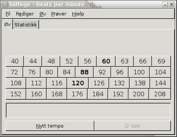This screenshot has width=177, height=137.
Task: Select the 72 tempo button
Action: click(x=14, y=72)
